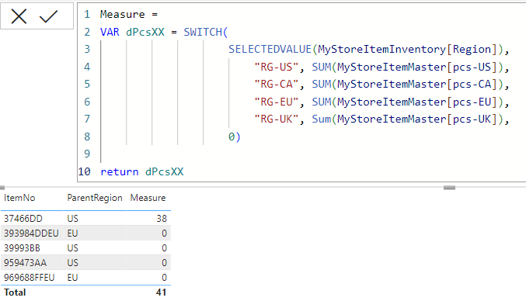Select item 969688FFEU in the table
526x301 pixels.
coord(30,278)
